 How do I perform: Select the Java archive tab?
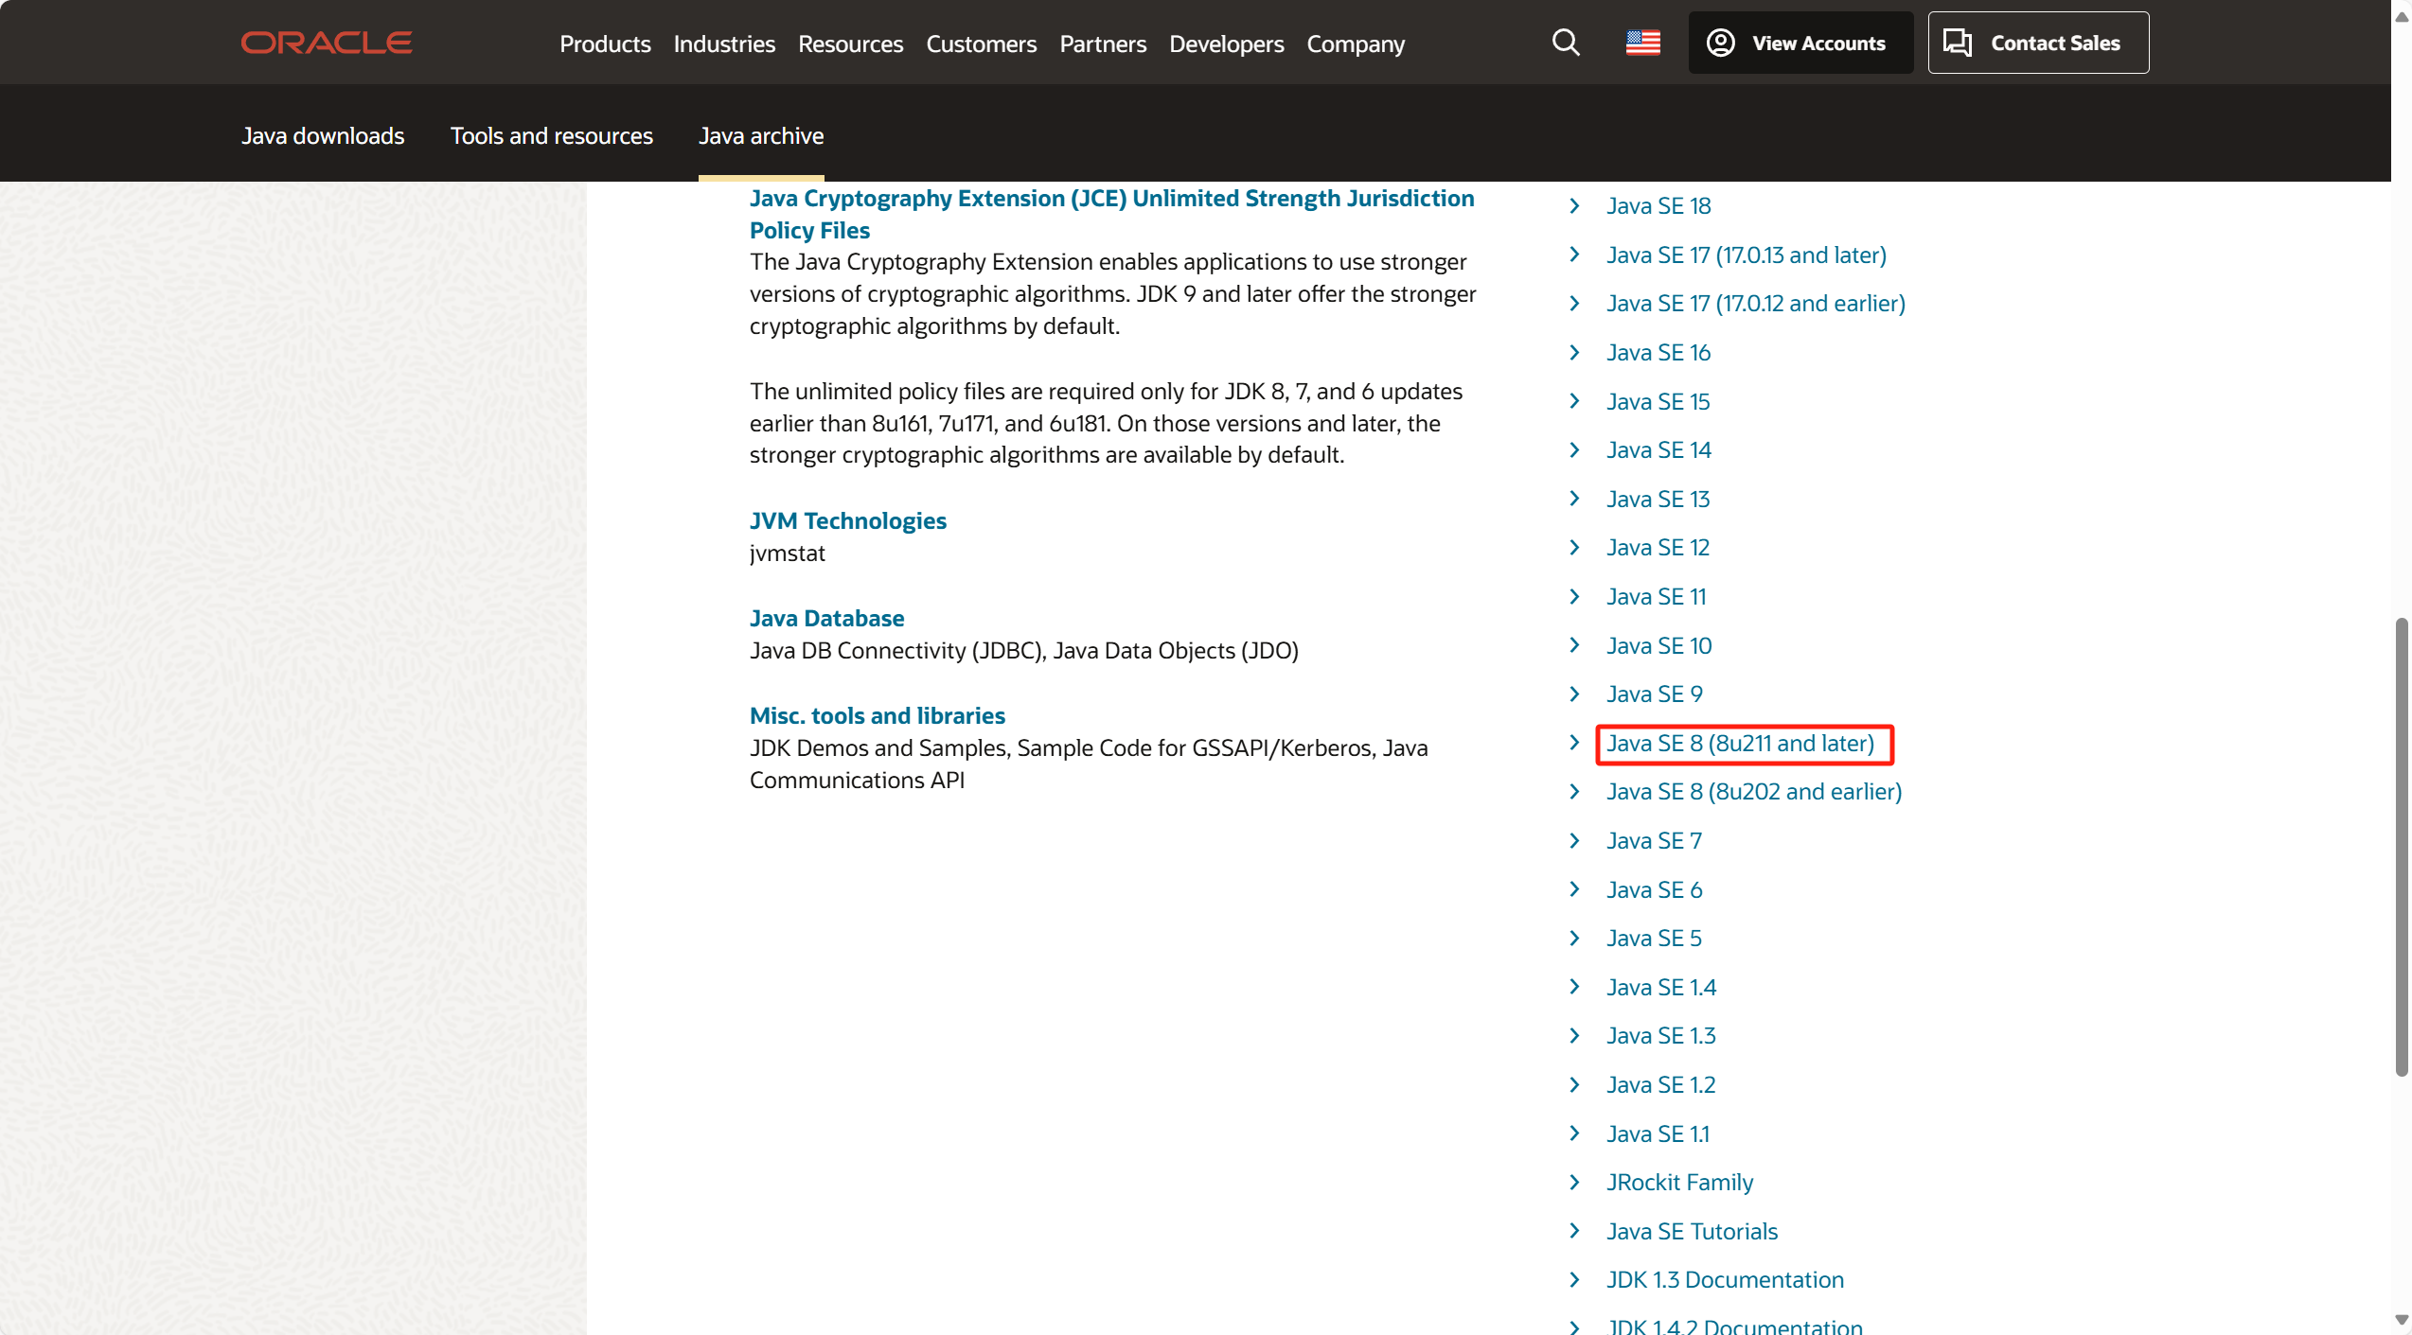(760, 135)
